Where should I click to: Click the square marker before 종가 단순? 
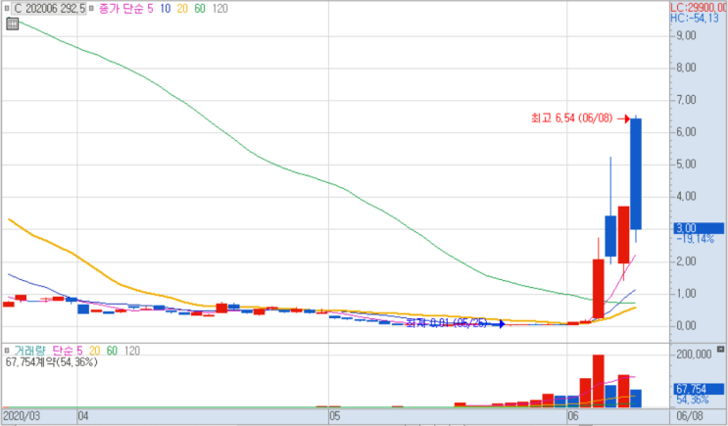click(x=91, y=9)
